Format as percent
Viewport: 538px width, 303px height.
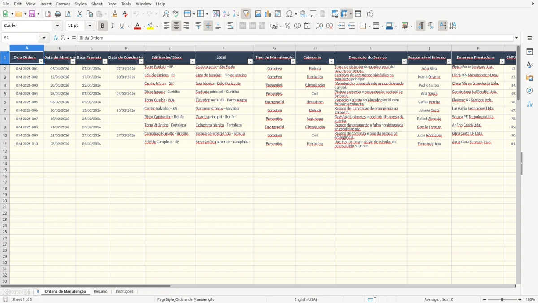click(x=288, y=26)
